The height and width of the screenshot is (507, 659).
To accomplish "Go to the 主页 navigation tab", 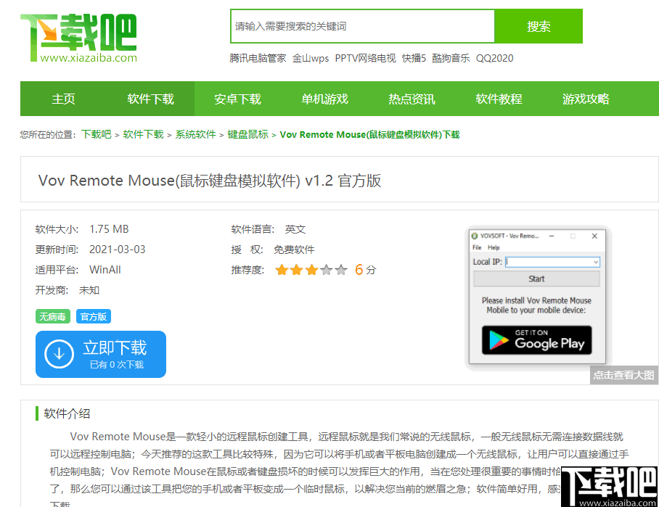I will 63,99.
